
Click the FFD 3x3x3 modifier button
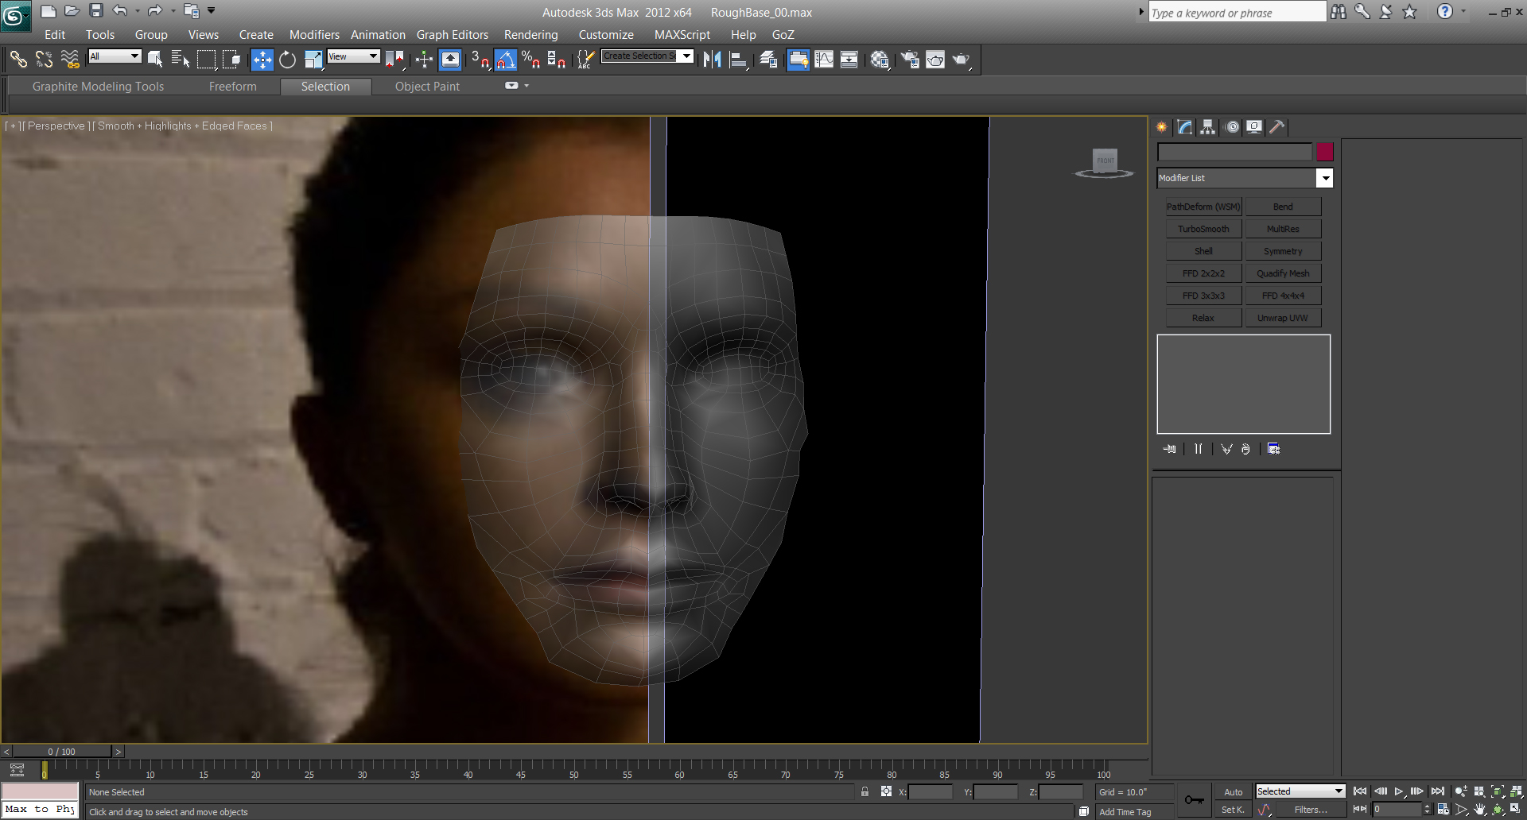point(1203,296)
